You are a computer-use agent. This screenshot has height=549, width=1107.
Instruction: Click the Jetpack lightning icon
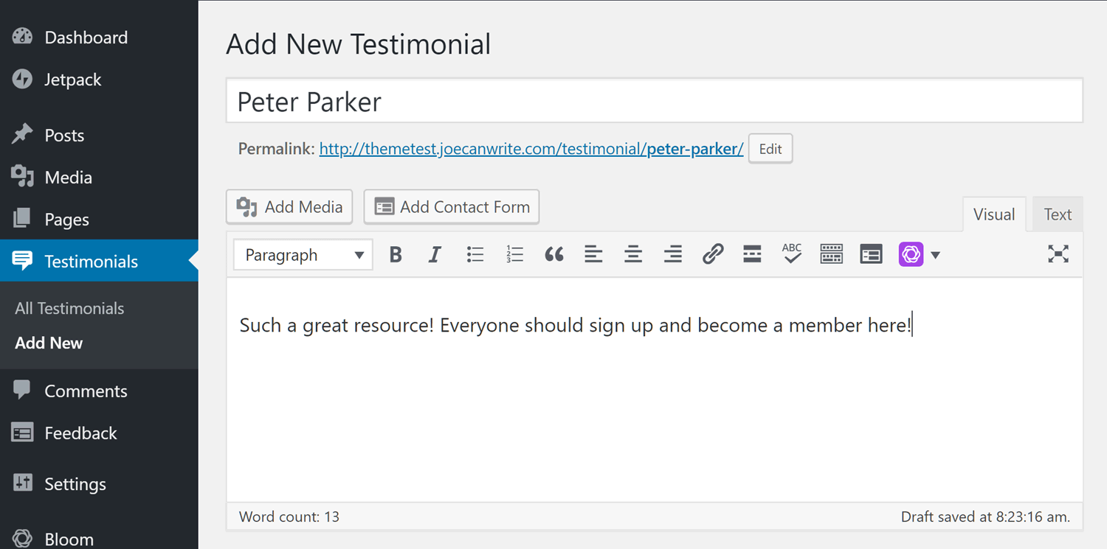click(x=22, y=79)
